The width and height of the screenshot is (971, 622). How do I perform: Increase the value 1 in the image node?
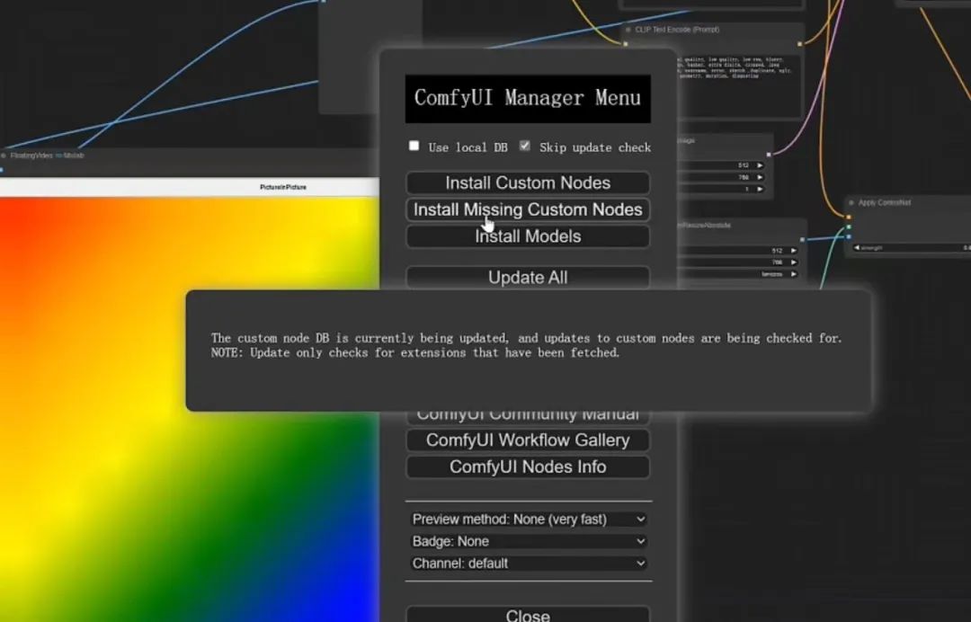(760, 189)
